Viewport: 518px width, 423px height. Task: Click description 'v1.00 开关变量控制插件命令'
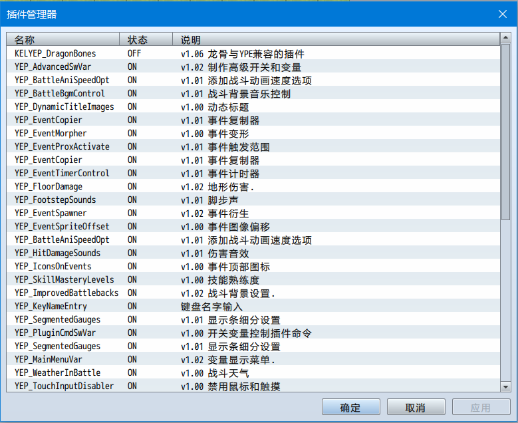click(x=247, y=333)
